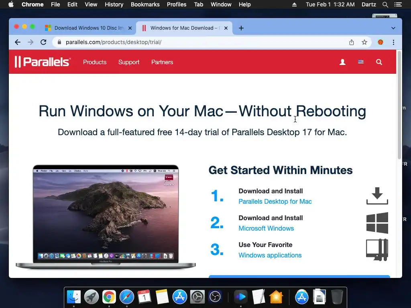
Task: Open the Tab menu
Action: click(198, 4)
